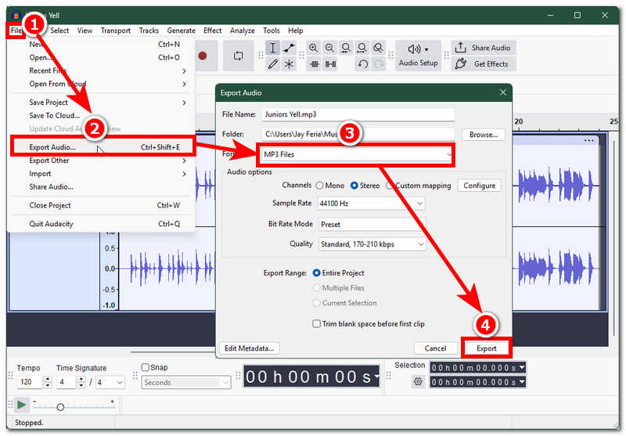Open the Sample Rate 44100 Hz dropdown
The image size is (626, 436).
tap(371, 204)
